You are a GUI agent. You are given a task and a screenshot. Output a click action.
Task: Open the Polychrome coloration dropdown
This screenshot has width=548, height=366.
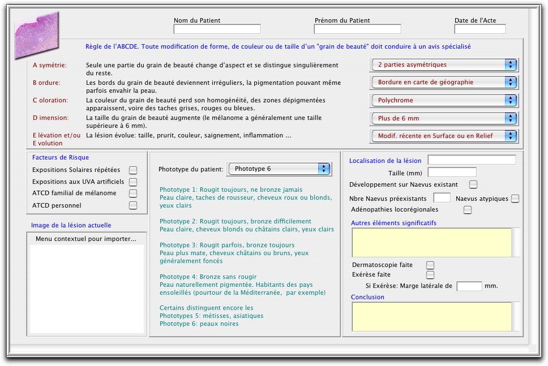pyautogui.click(x=444, y=100)
